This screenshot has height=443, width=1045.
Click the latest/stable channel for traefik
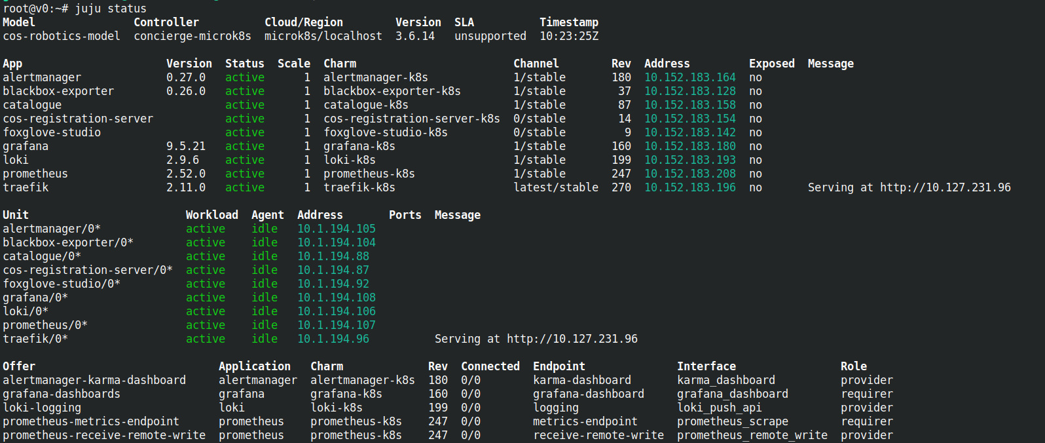click(x=555, y=187)
